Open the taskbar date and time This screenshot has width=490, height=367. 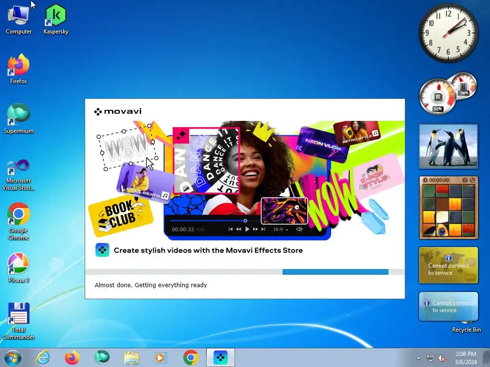[466, 358]
